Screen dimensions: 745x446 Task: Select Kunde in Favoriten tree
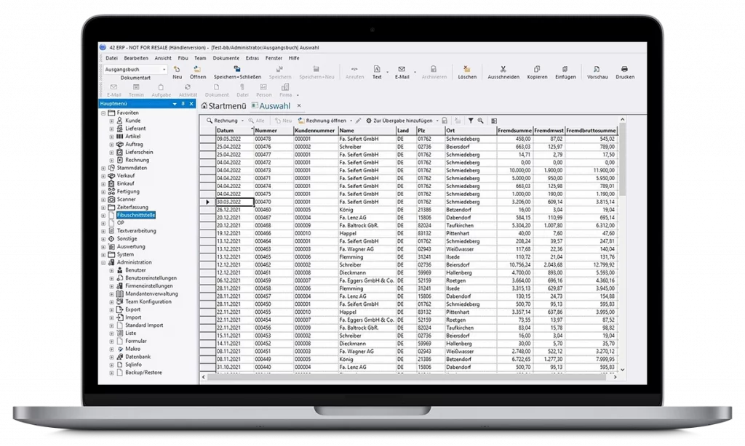132,121
